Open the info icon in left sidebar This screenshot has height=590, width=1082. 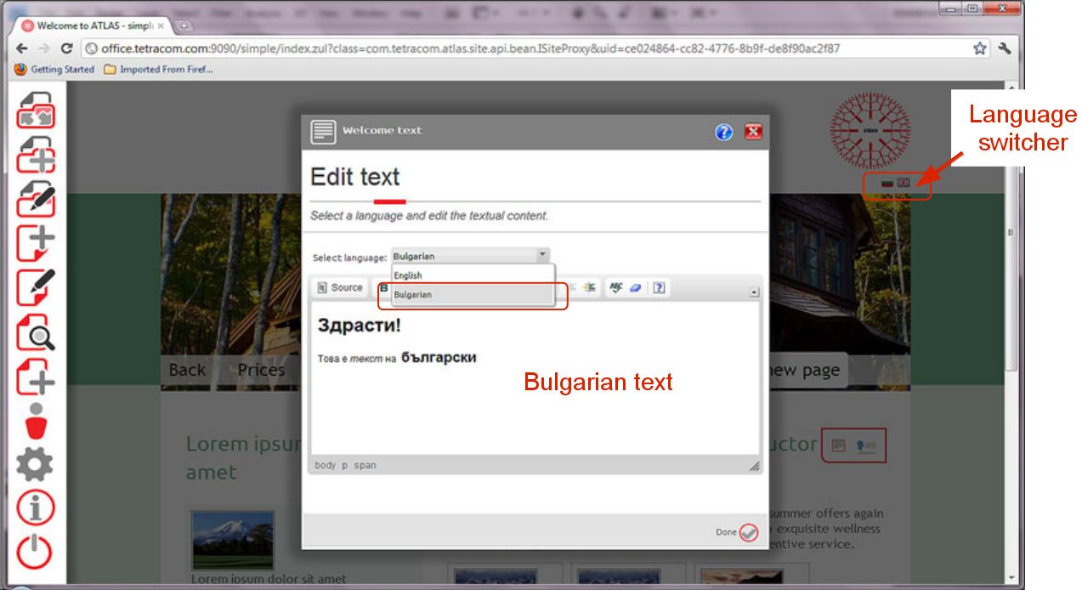pyautogui.click(x=35, y=508)
